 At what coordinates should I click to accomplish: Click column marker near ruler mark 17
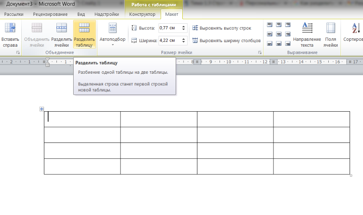click(x=350, y=62)
